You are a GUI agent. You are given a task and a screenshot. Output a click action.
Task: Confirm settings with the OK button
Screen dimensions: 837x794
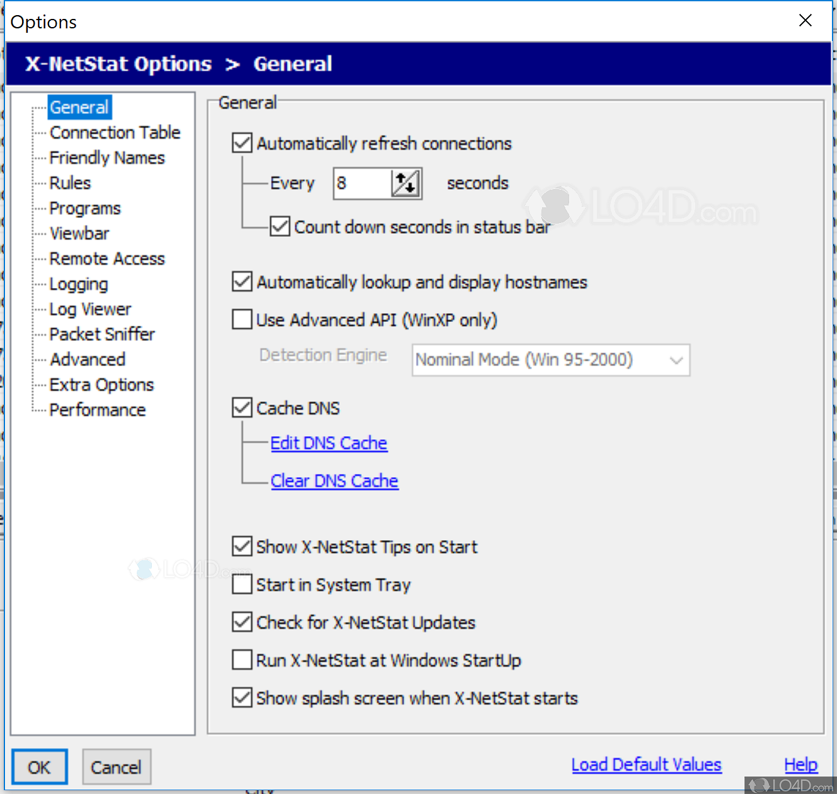point(39,767)
